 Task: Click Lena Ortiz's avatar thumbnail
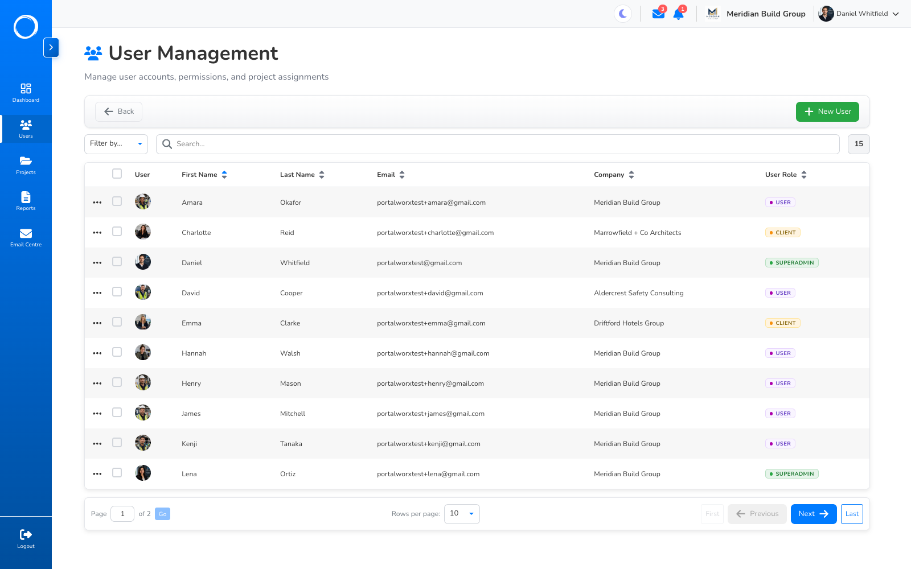143,473
